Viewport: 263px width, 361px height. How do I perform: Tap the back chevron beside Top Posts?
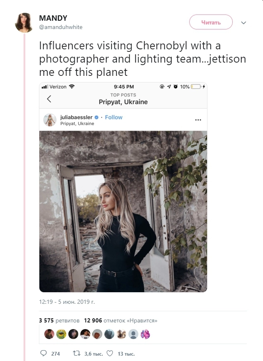pyautogui.click(x=49, y=99)
